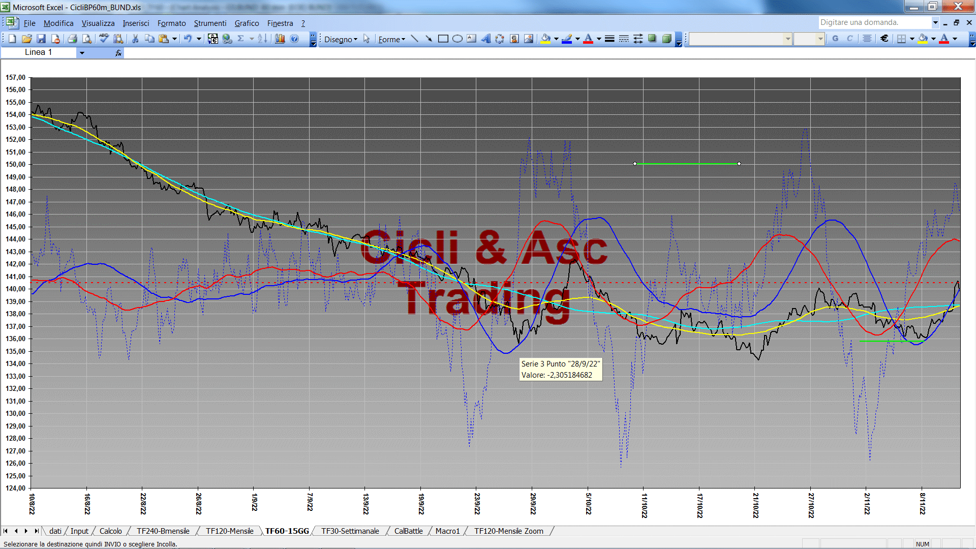Expand the Borders dropdown arrow
Screen dimensions: 976x549
coord(912,39)
